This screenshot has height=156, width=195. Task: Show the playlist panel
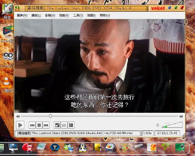coord(64,125)
